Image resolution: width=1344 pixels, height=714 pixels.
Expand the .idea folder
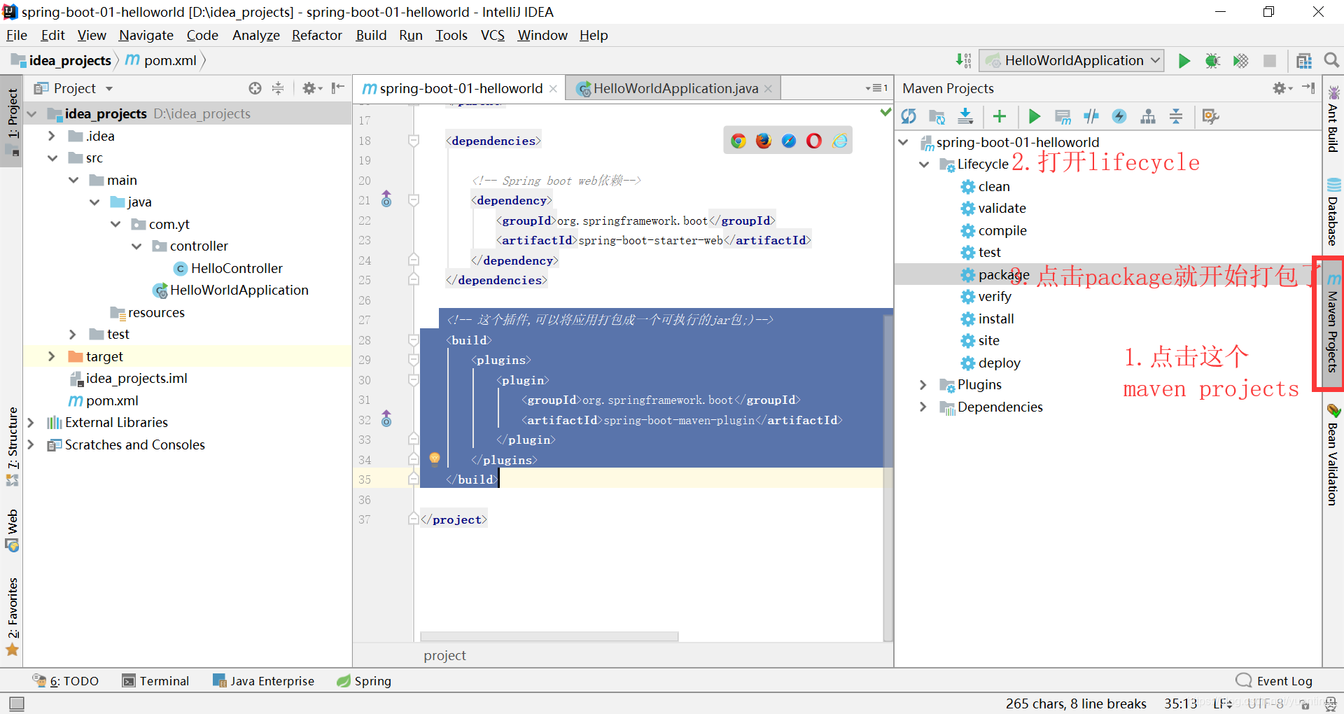tap(51, 136)
